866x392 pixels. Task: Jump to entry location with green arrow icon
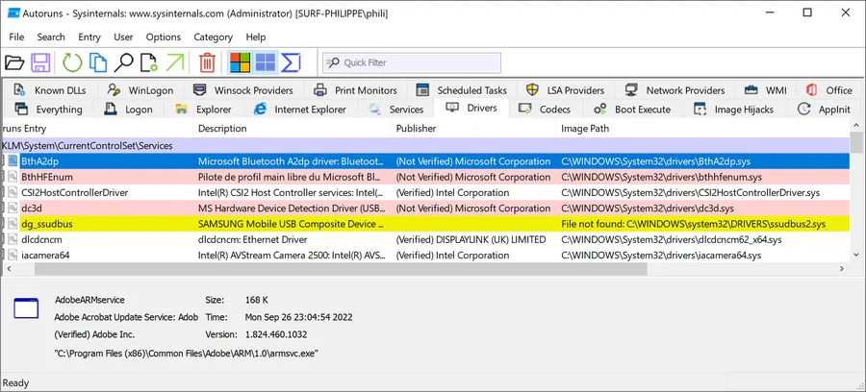(x=175, y=62)
